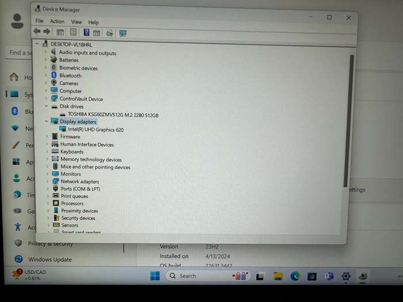Screen dimensions: 403x302
Task: Open the File menu
Action: [x=39, y=21]
